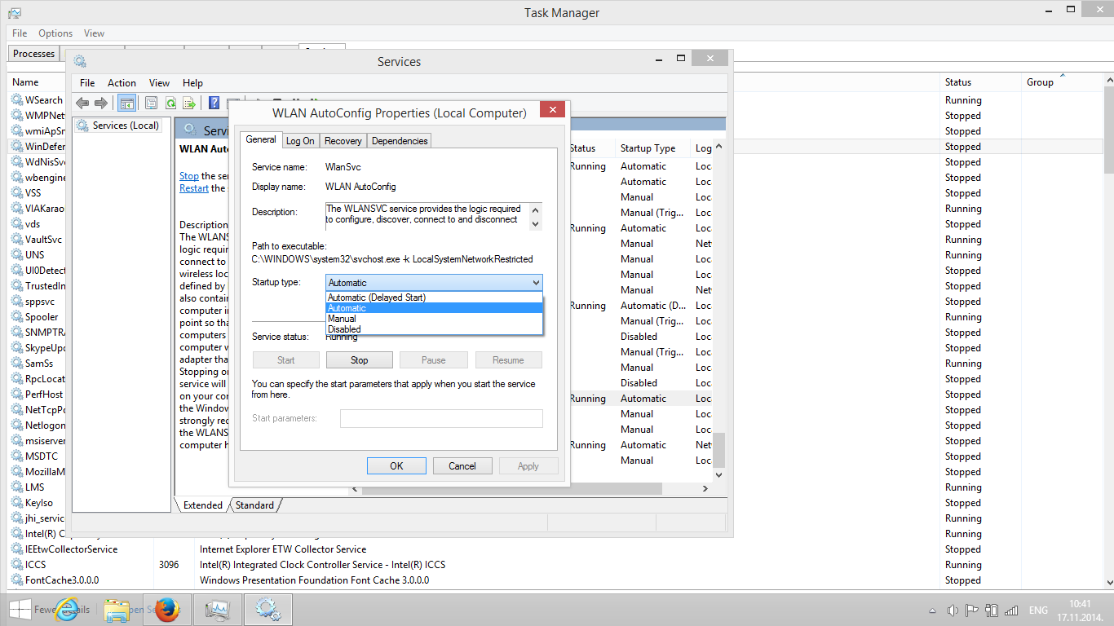Click Stop button under Service status
1114x626 pixels.
click(x=360, y=360)
